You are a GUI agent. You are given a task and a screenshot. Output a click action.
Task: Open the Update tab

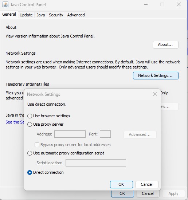[26, 15]
